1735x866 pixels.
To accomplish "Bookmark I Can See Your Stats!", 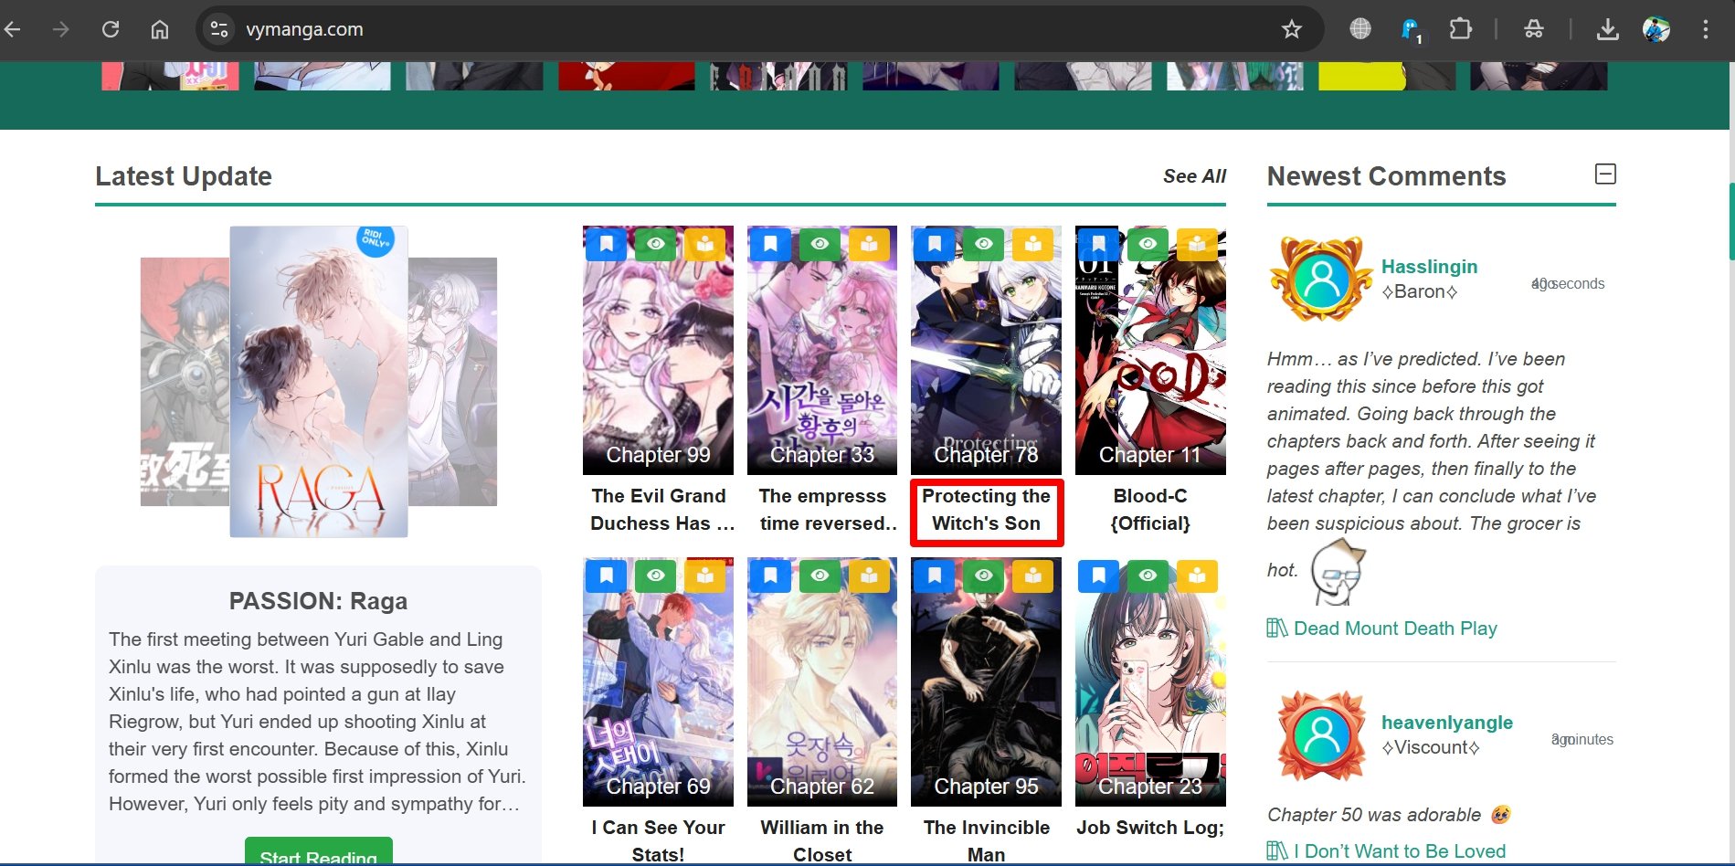I will pyautogui.click(x=606, y=576).
